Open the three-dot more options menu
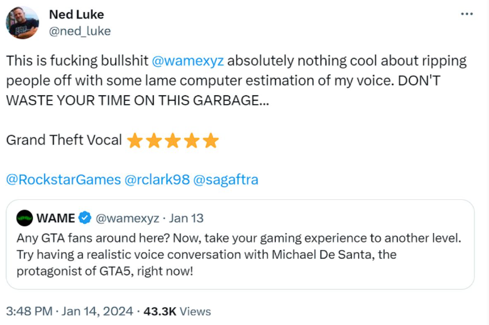The width and height of the screenshot is (489, 325). (467, 15)
